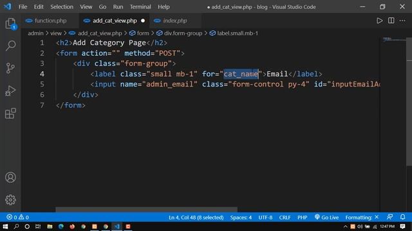Change indentation via Spaces: 4
Image resolution: width=412 pixels, height=231 pixels.
coord(241,218)
